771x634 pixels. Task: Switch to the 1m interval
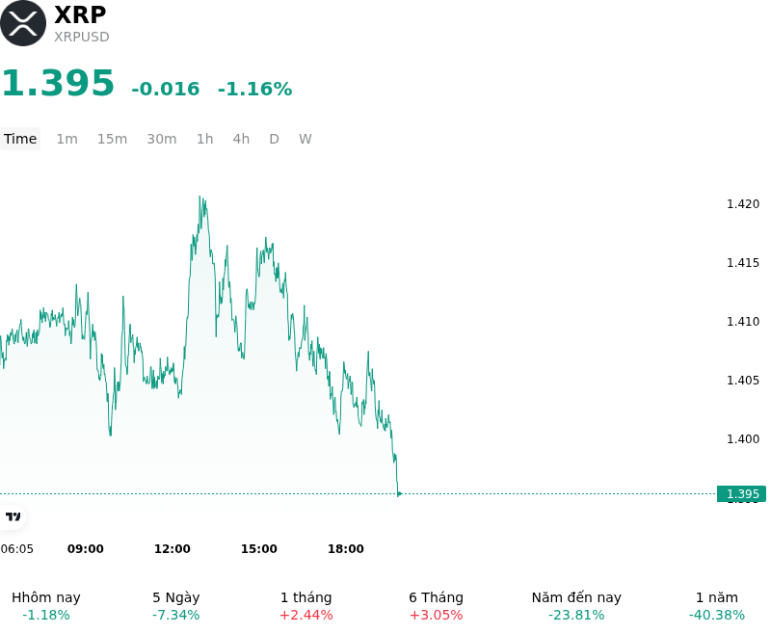click(66, 139)
